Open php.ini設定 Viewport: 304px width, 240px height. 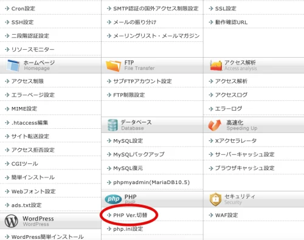tap(128, 229)
